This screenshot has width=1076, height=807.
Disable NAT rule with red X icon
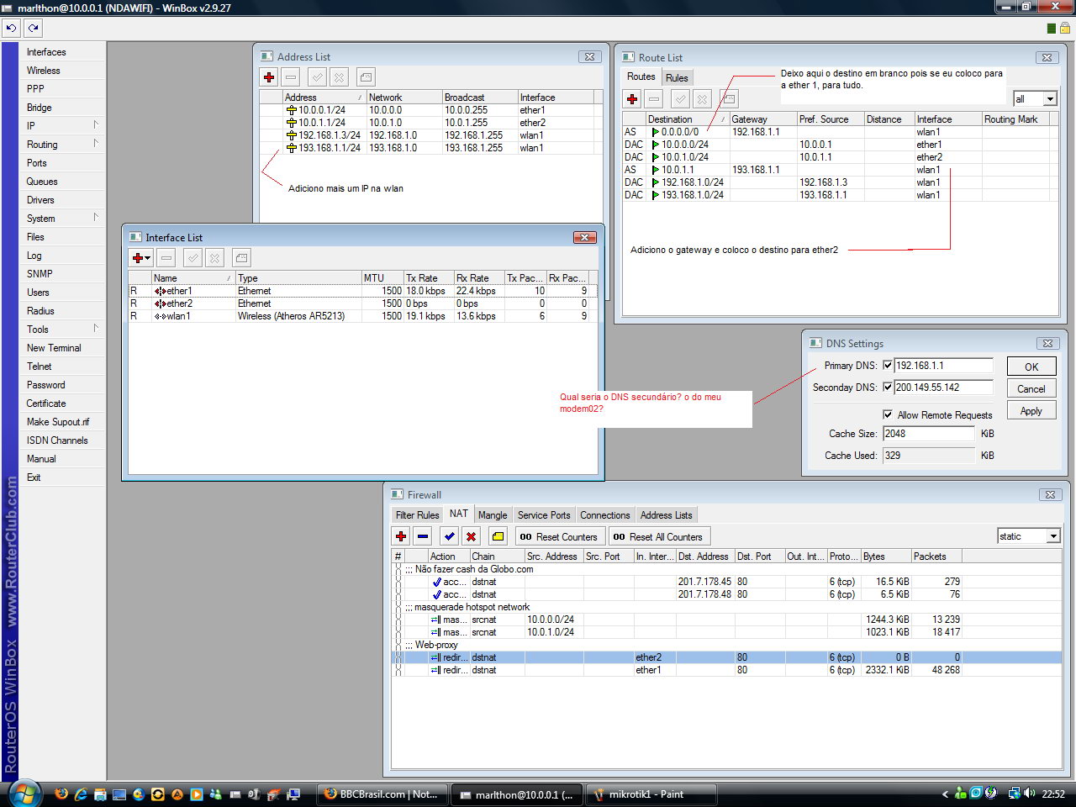[x=472, y=536]
